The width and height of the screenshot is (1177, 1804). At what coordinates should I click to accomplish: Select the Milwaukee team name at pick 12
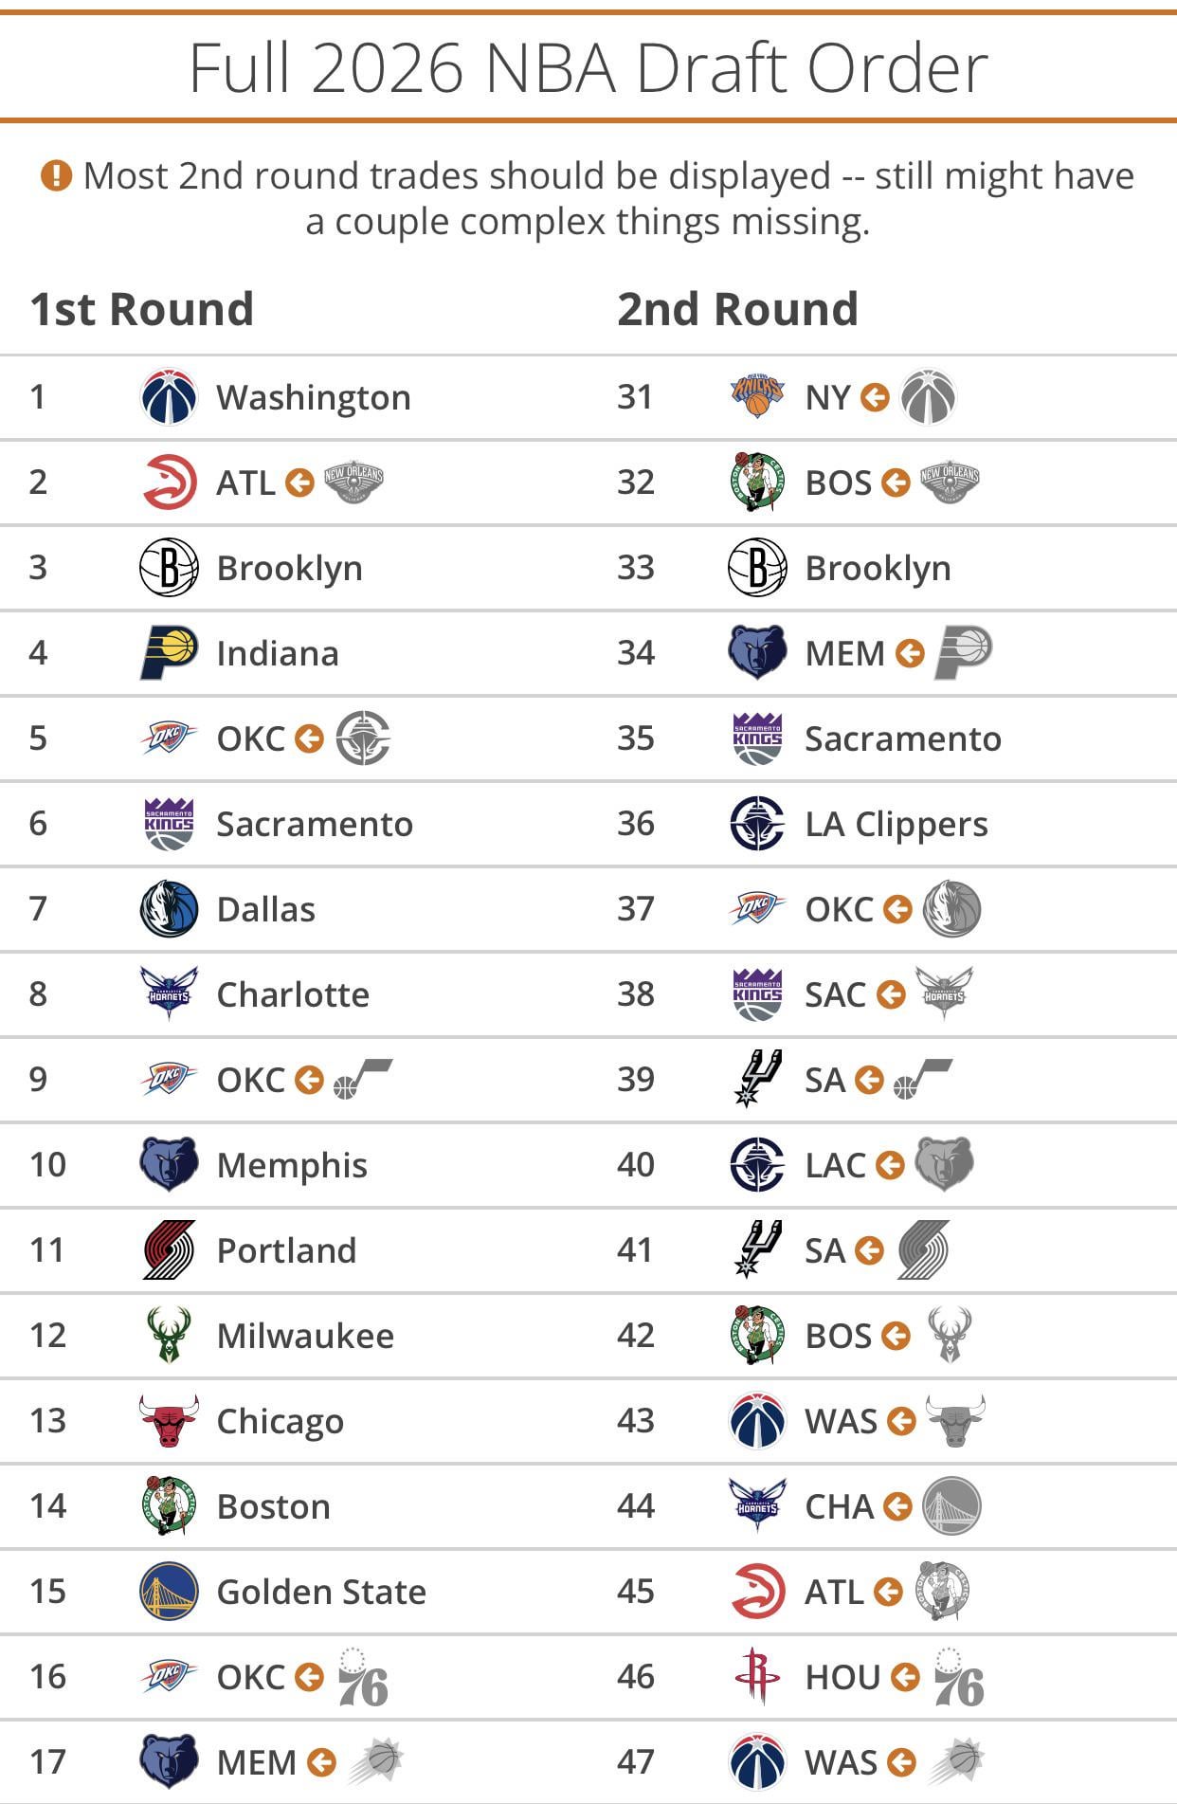coord(305,1336)
